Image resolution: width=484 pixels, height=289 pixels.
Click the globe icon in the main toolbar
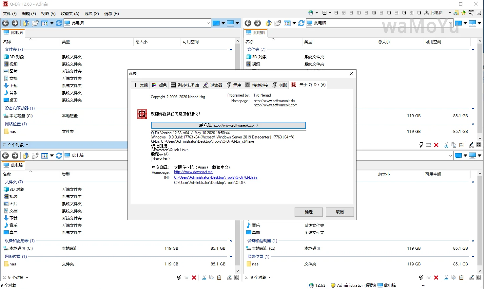(311, 13)
